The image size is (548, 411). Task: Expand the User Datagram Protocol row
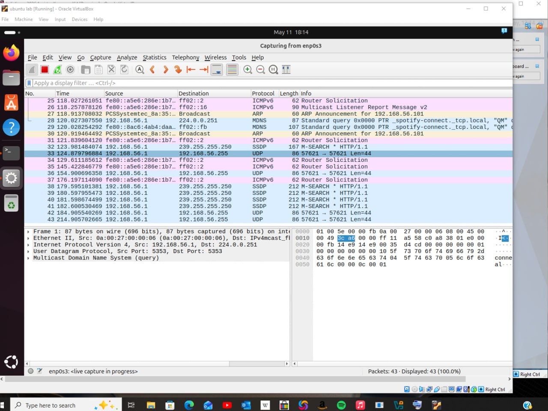28,251
